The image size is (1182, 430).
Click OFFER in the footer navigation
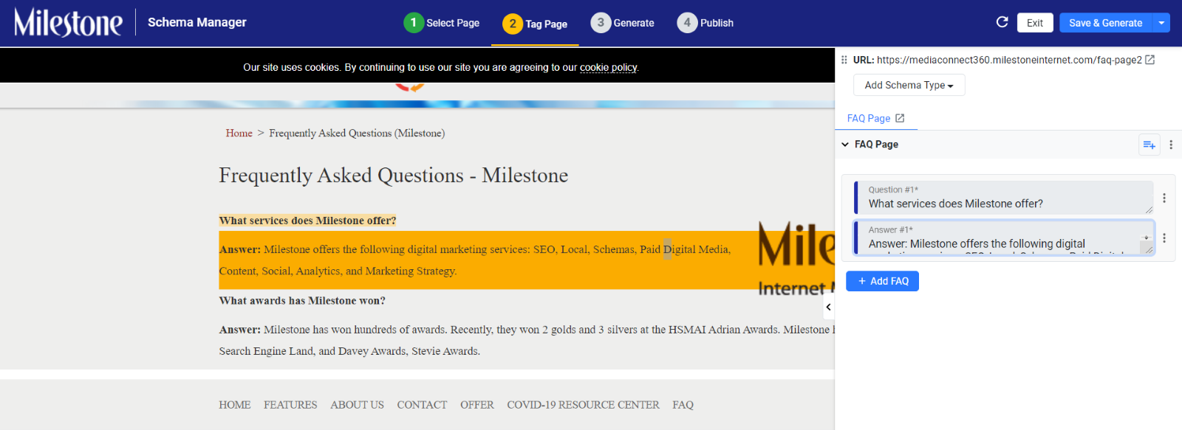point(477,405)
